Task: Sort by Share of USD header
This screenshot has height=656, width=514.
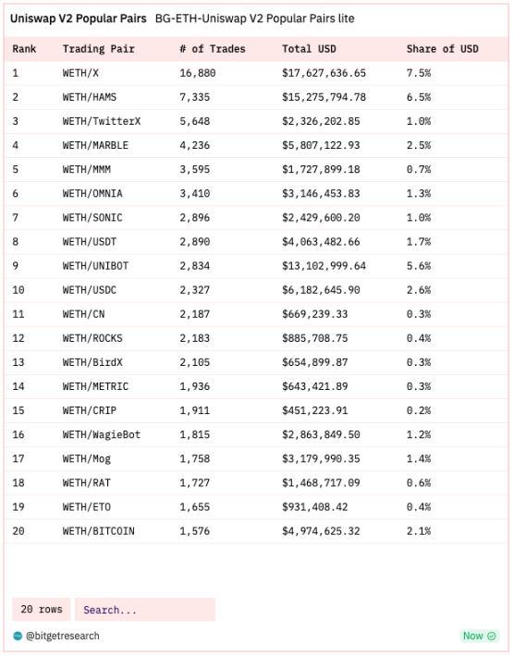Action: (x=443, y=49)
